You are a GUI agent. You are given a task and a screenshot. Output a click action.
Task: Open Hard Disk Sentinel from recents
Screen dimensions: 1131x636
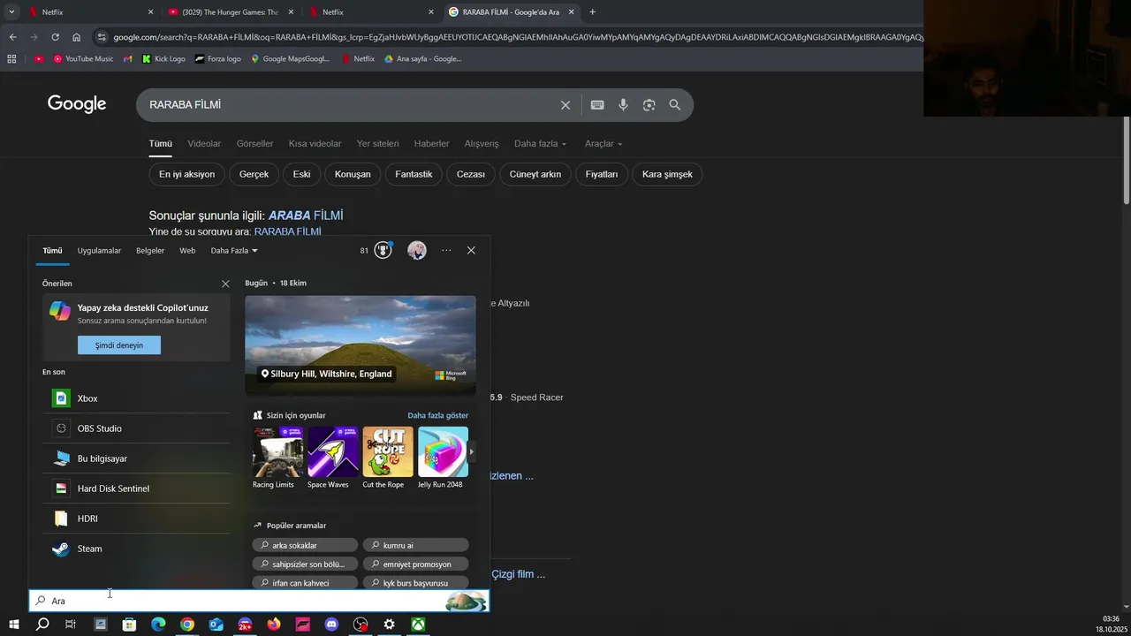click(136, 488)
